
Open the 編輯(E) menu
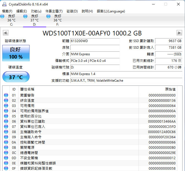(22, 11)
